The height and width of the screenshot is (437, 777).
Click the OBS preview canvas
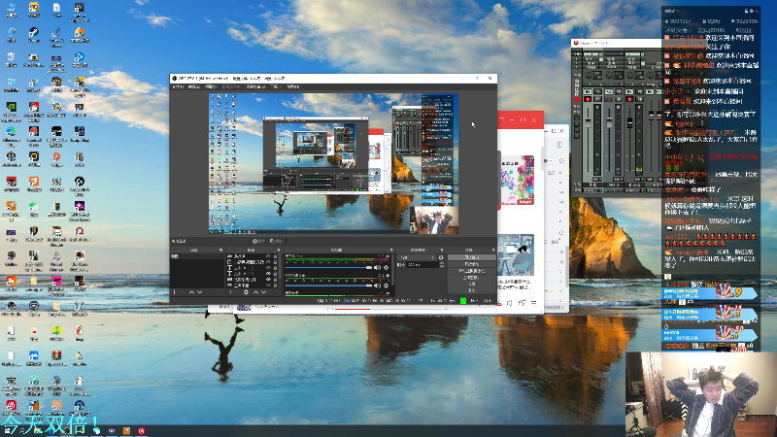[333, 163]
